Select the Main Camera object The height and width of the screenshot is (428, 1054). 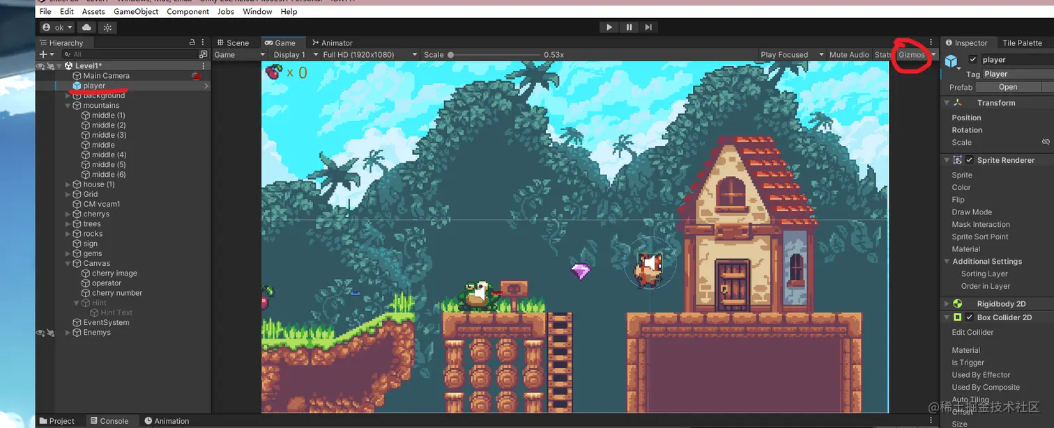(x=106, y=76)
